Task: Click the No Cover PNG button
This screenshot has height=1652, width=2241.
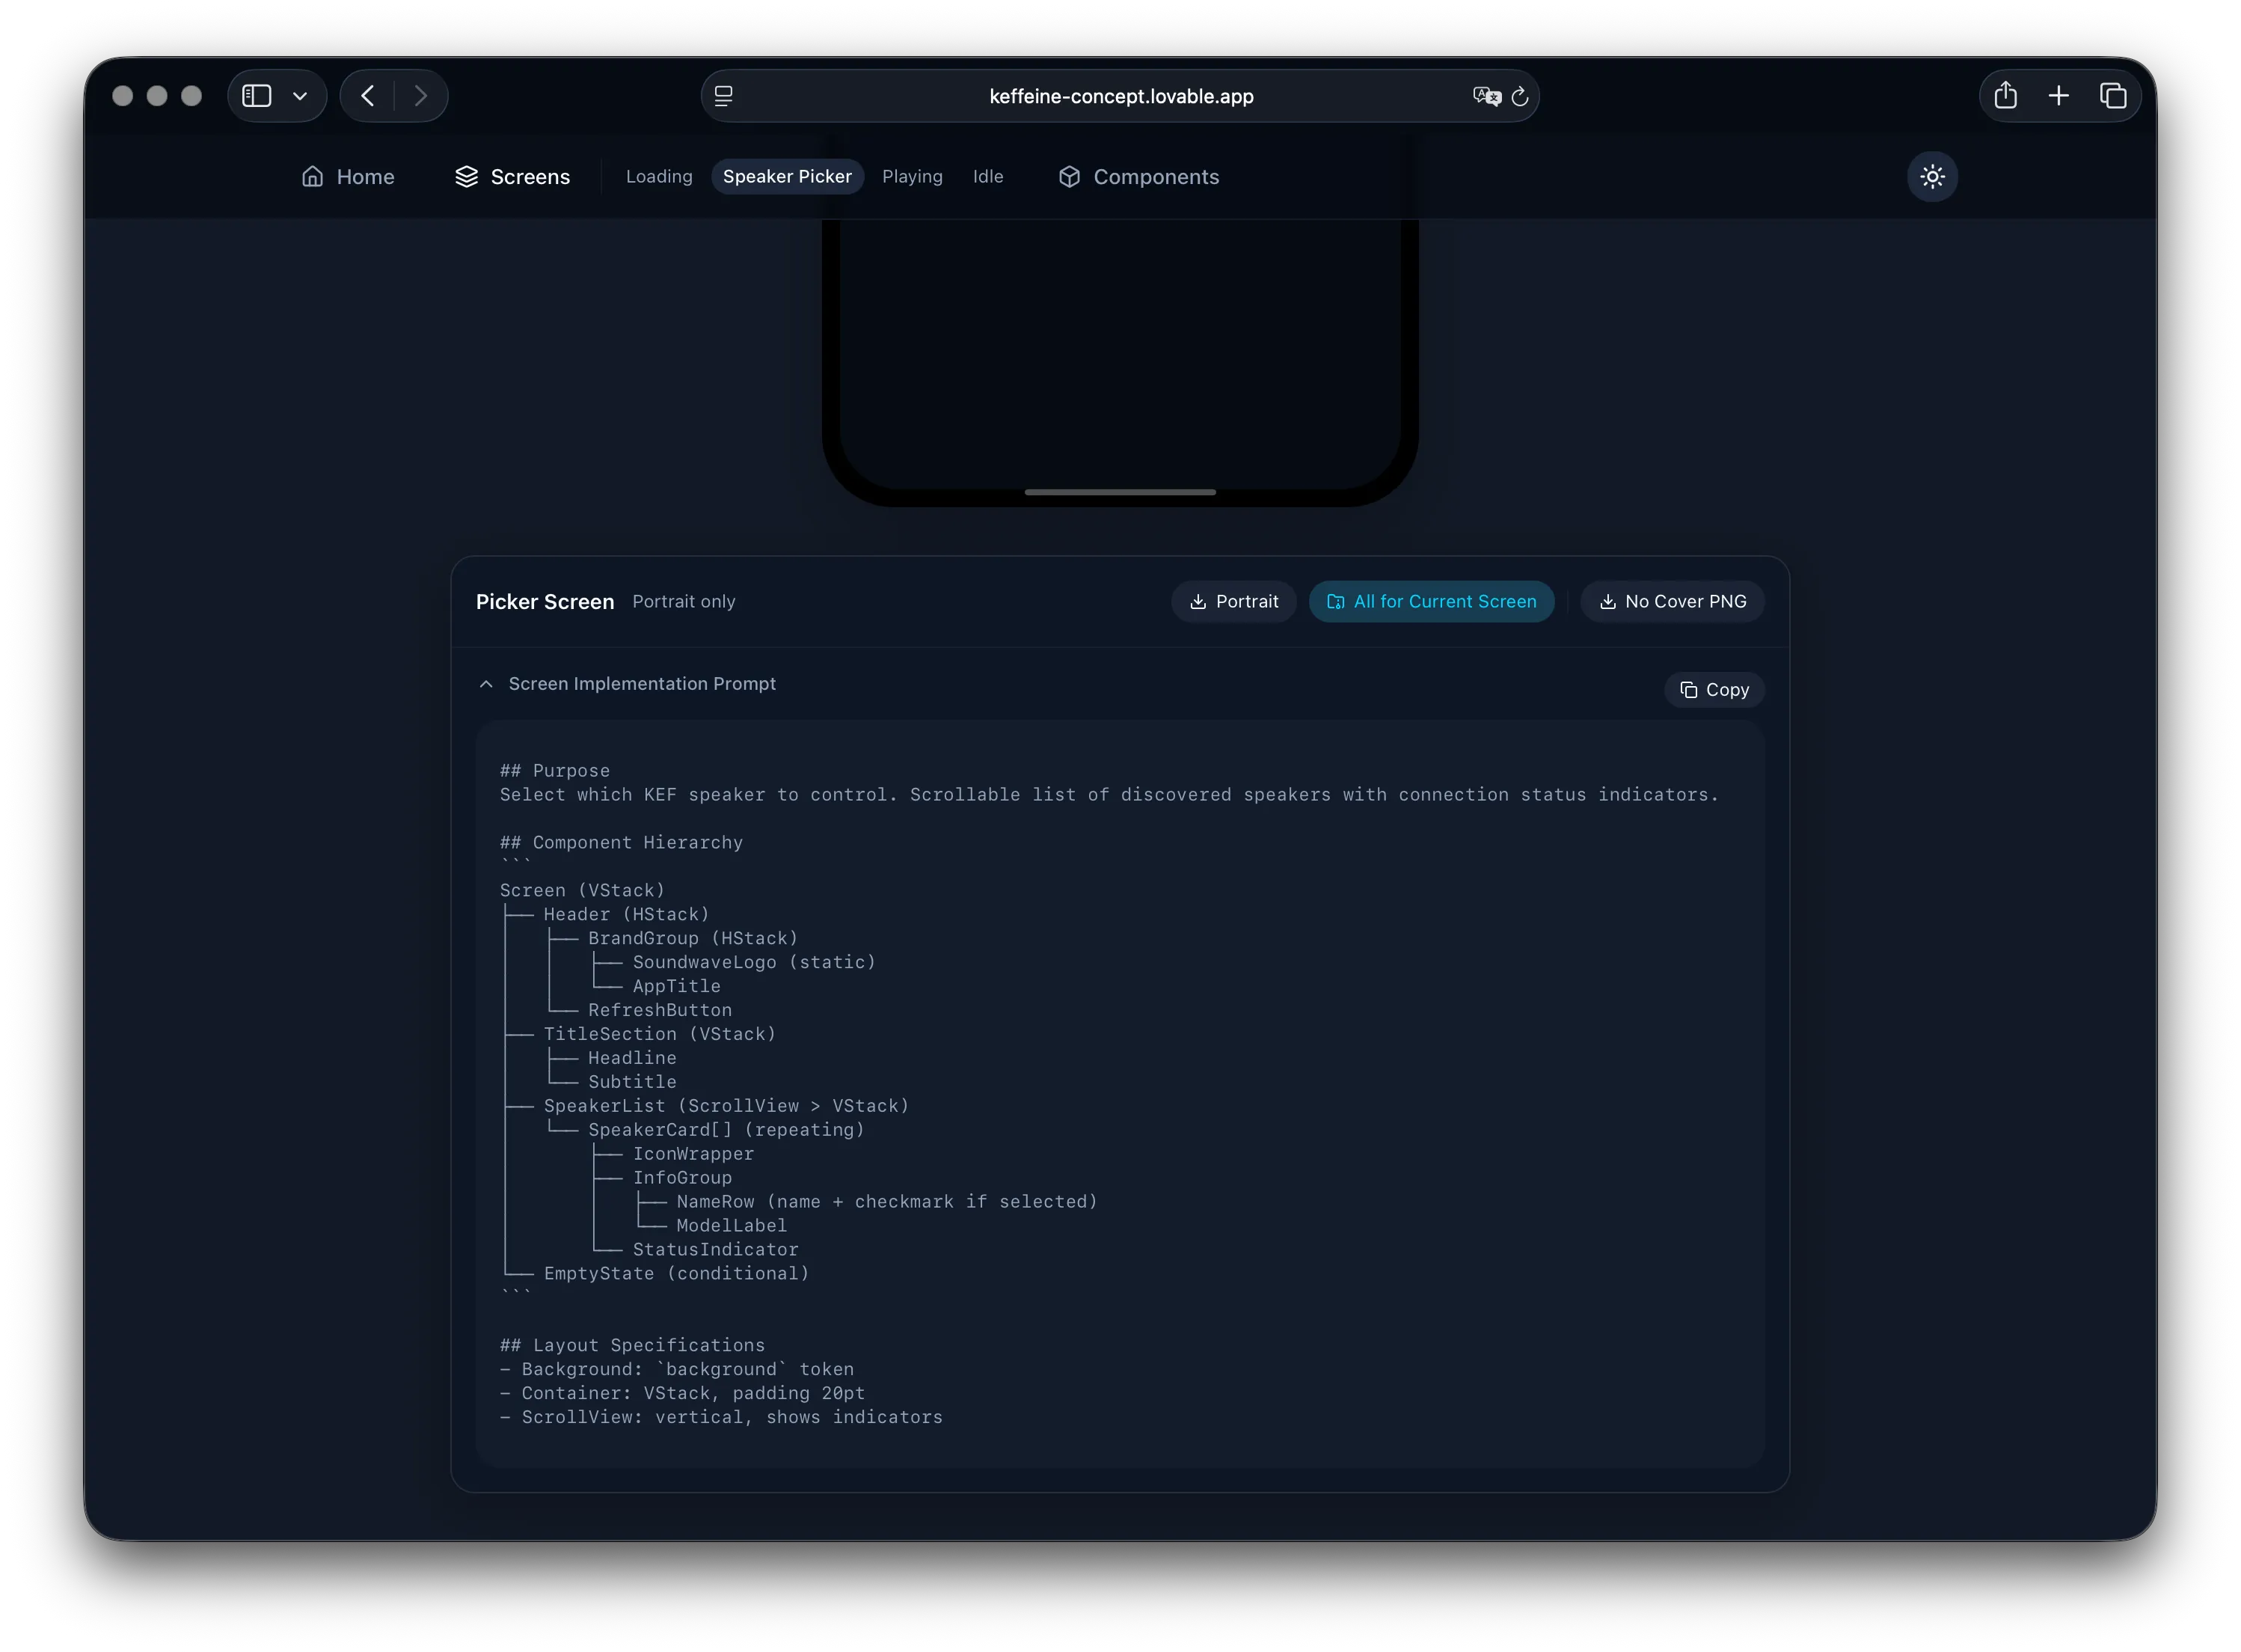Action: click(1671, 601)
